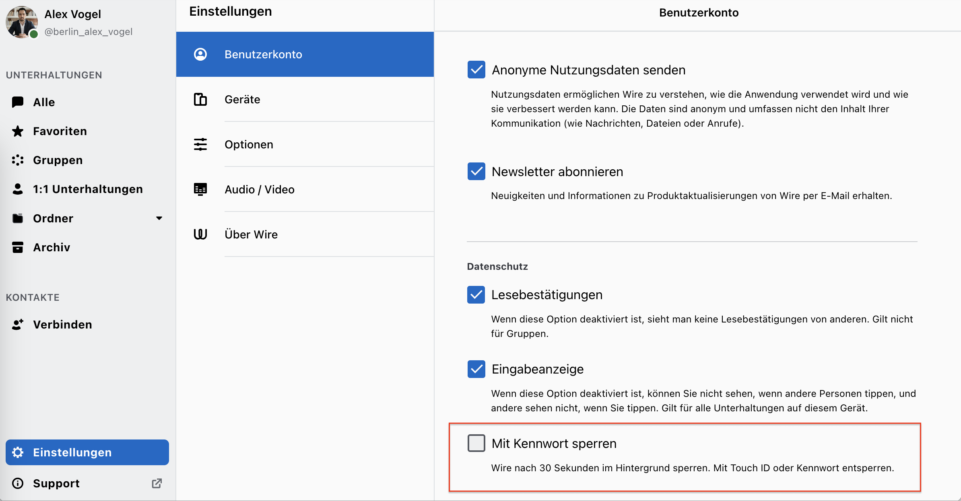Click the Lesebestätigungen label text
961x501 pixels.
coord(547,295)
